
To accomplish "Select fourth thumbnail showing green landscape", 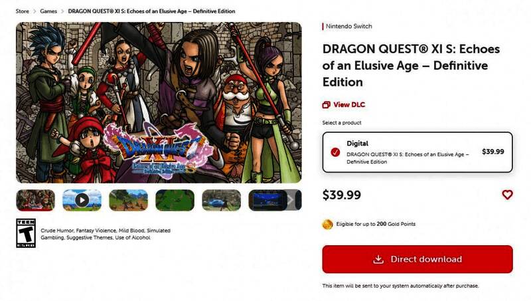I will coord(175,199).
